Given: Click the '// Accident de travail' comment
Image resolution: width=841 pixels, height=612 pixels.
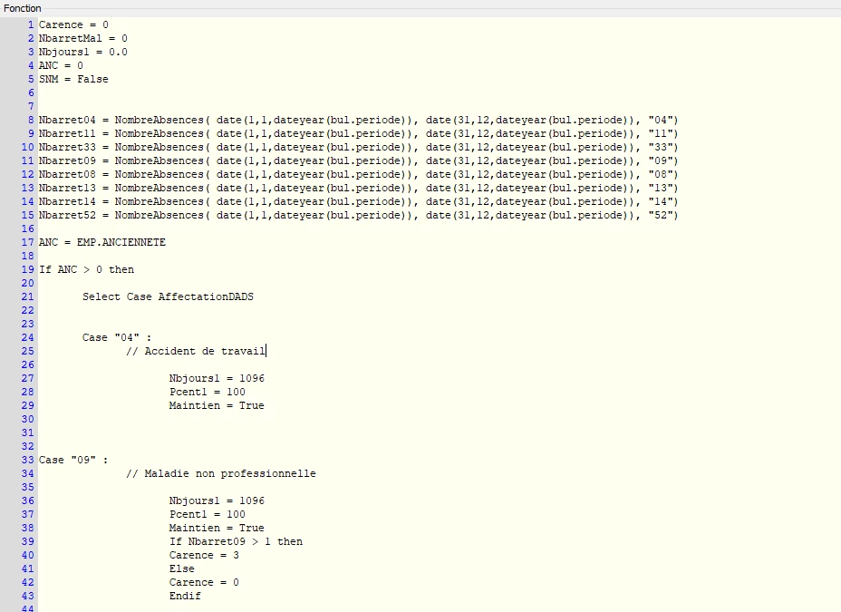Looking at the screenshot, I should (x=196, y=351).
